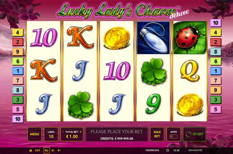Select payline 1 on the left side
Viewport: 233px width, 154px height.
pos(18,71)
